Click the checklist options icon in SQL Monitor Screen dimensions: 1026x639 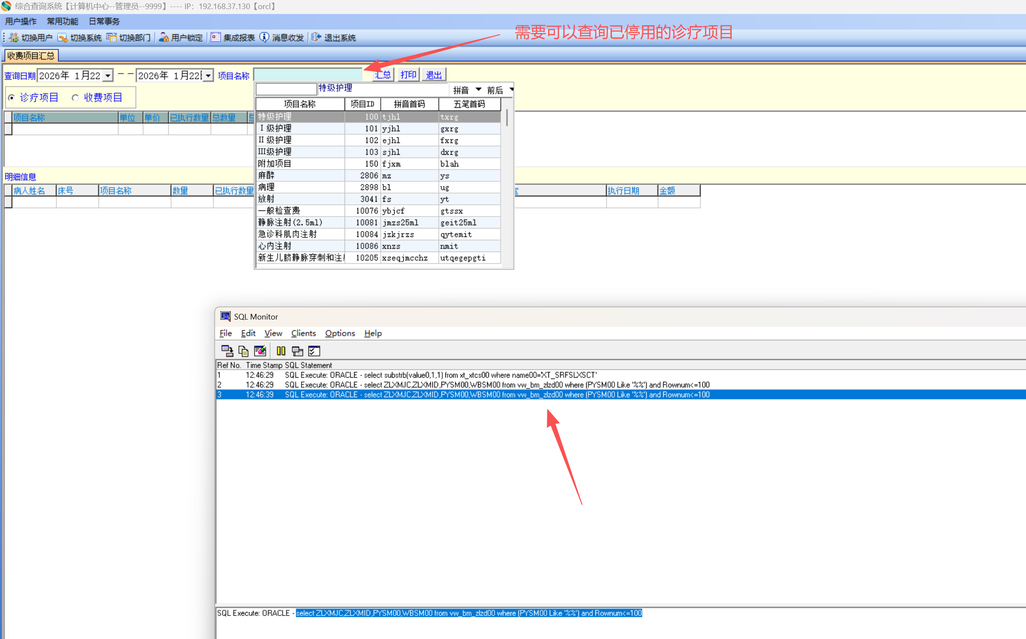point(314,351)
